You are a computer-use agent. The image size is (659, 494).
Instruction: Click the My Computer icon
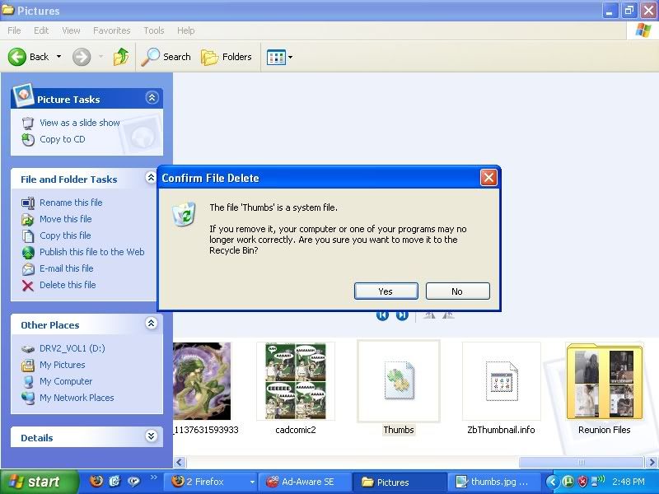(x=28, y=382)
